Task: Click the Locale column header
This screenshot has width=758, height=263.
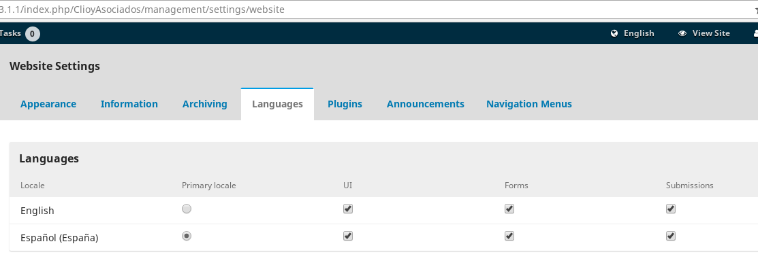Action: [33, 186]
